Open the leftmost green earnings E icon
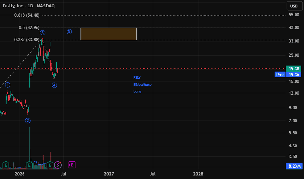Image resolution: width=304 pixels, height=179 pixels. (6, 165)
